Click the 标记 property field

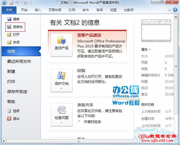point(169,88)
